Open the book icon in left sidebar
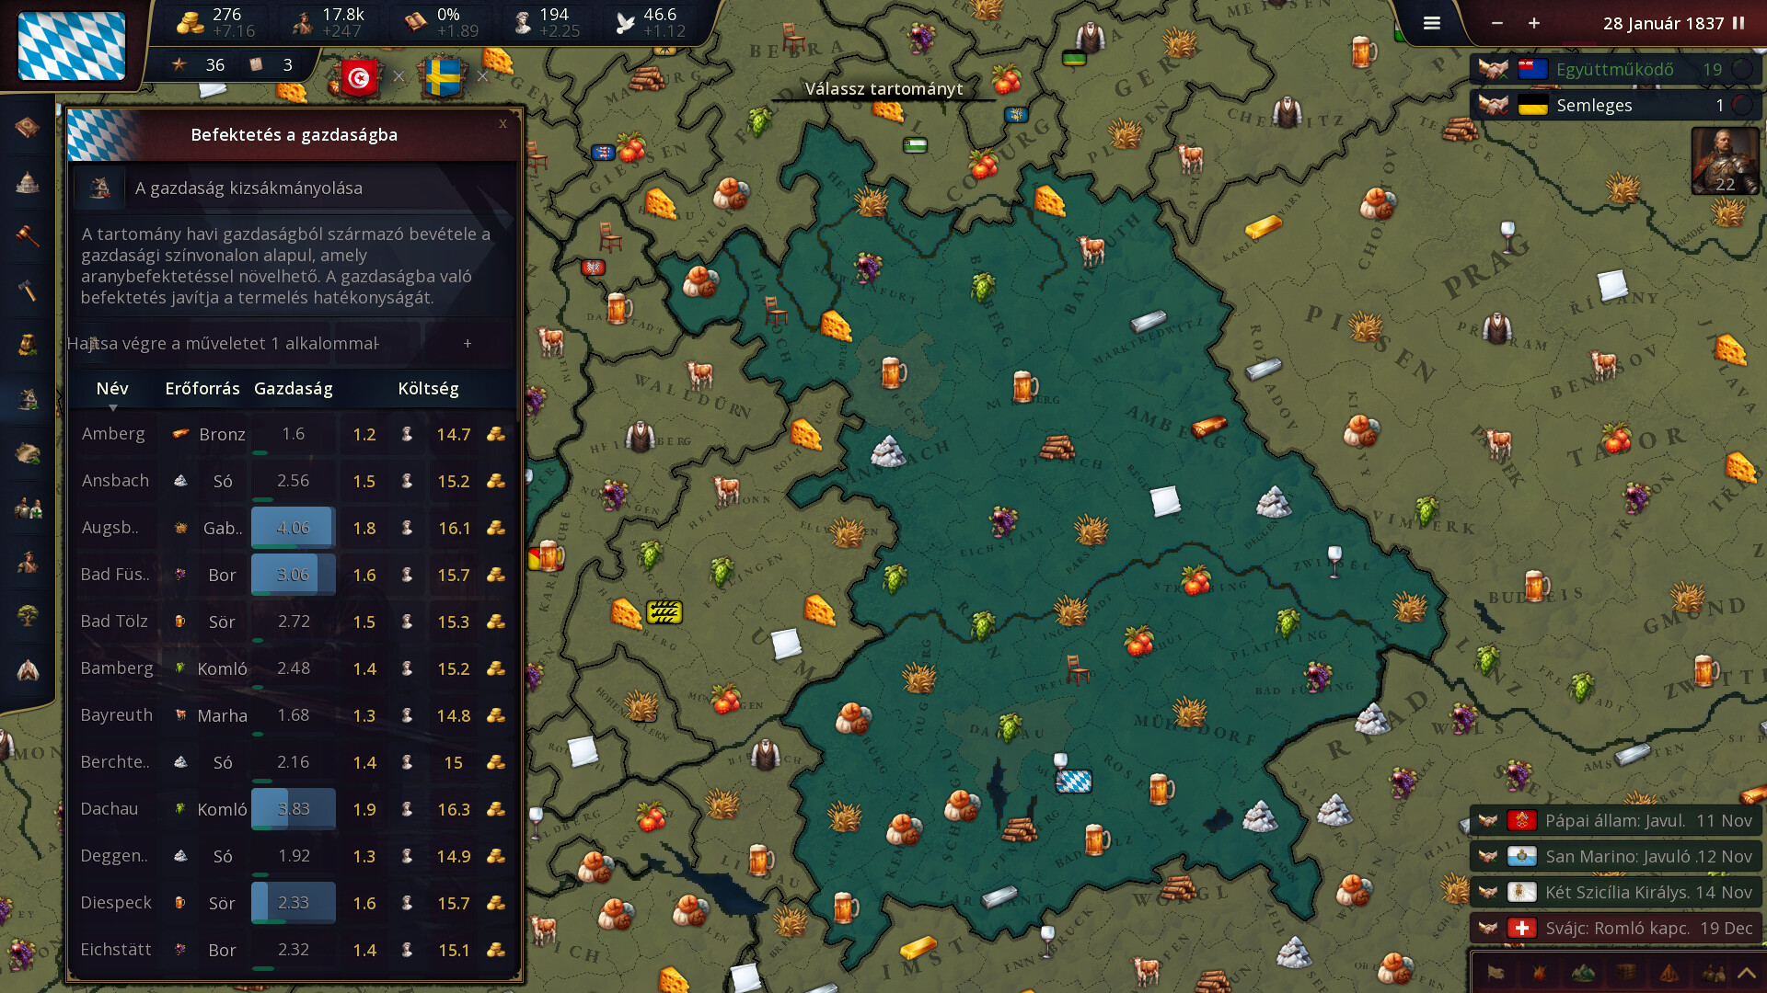The height and width of the screenshot is (993, 1767). (28, 128)
